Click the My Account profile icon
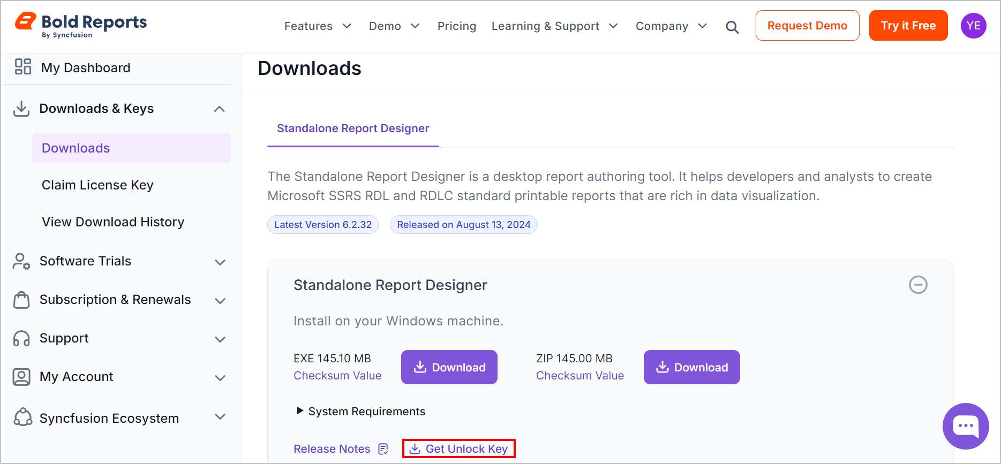Viewport: 1001px width, 464px height. [21, 377]
